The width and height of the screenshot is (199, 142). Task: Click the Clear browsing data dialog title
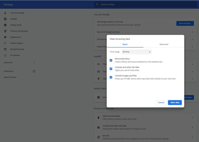(120, 39)
